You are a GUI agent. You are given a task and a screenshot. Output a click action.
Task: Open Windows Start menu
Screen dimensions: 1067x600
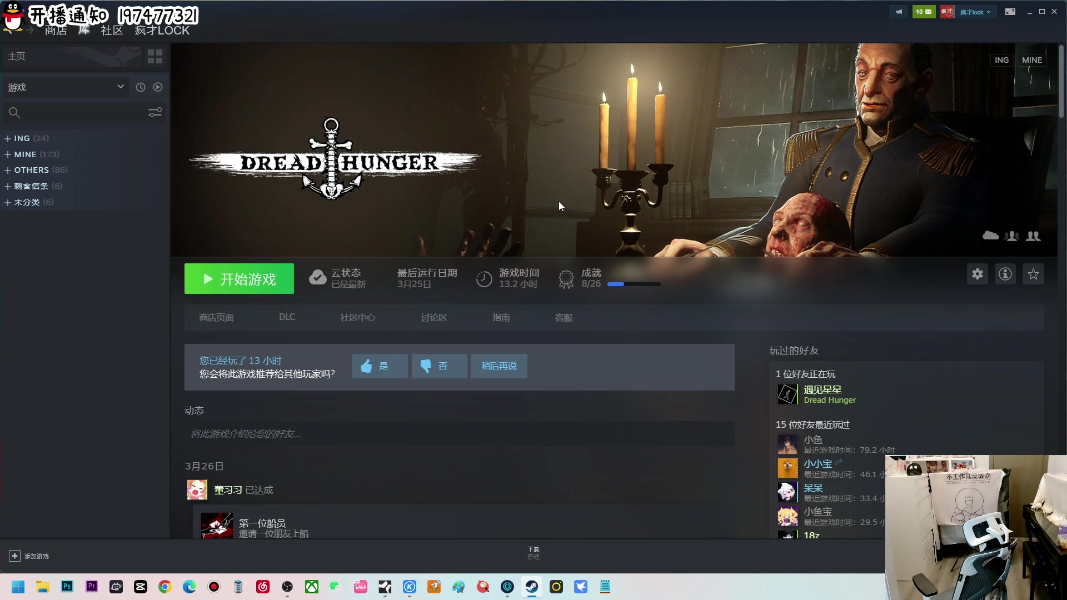click(x=18, y=587)
